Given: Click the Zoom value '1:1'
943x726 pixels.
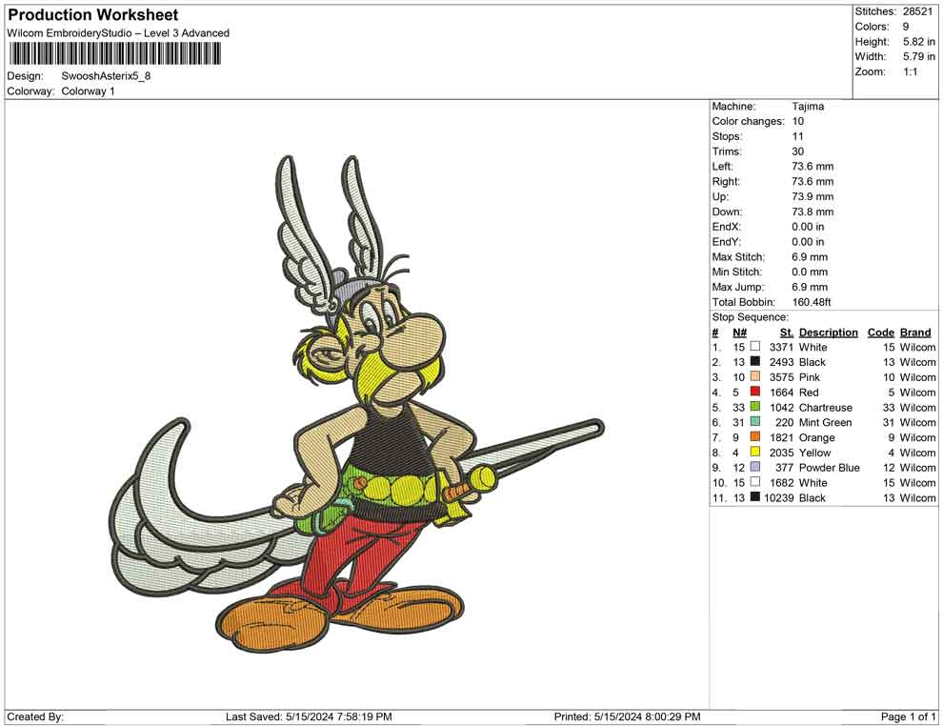Looking at the screenshot, I should pos(911,71).
